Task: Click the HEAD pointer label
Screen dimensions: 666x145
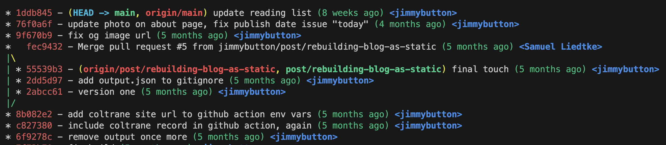Action: [x=83, y=13]
